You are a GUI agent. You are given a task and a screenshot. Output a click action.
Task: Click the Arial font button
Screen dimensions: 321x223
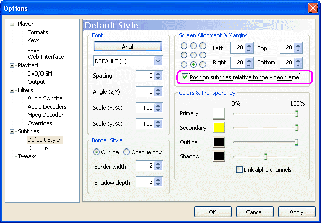click(x=127, y=47)
